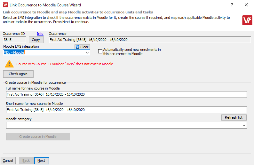The image size is (254, 165).
Task: Click the Check again button
Action: point(18,74)
